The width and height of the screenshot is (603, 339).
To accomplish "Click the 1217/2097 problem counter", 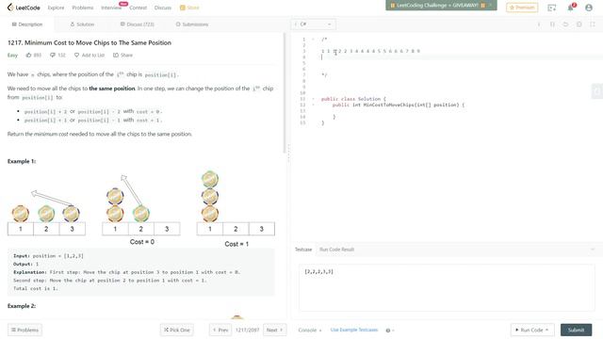I will click(247, 330).
